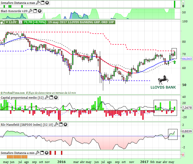Select the RSc Mansfield (S&P500 Index) label

(x=27, y=124)
